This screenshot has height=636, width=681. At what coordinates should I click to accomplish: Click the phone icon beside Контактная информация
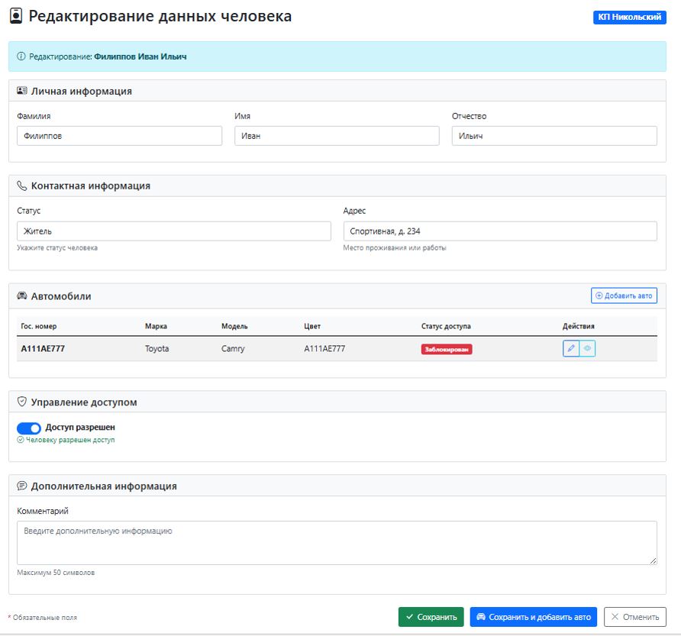click(22, 185)
